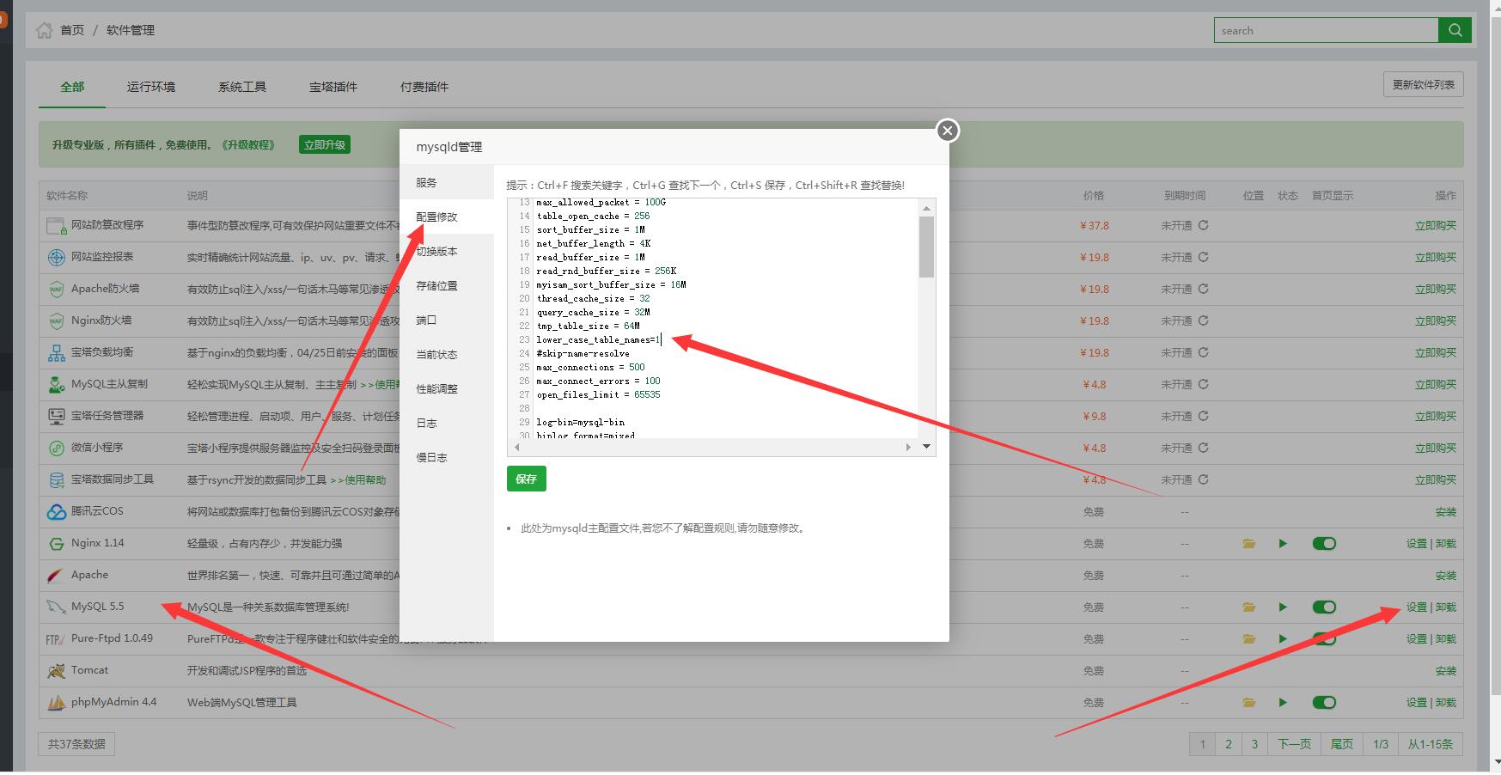1501x775 pixels.
Task: Click the 立即升级 upgrade button
Action: coord(325,145)
